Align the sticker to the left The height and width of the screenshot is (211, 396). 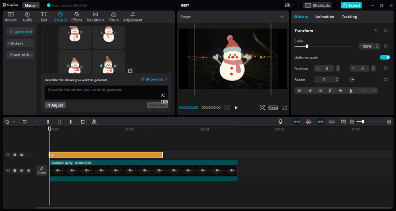click(x=300, y=91)
